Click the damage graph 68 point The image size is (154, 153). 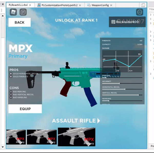click(x=103, y=61)
